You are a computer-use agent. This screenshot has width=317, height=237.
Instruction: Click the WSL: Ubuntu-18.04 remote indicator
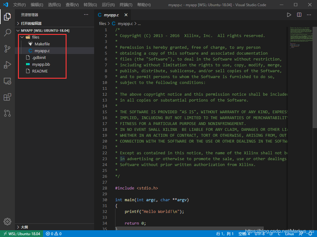tap(22, 234)
